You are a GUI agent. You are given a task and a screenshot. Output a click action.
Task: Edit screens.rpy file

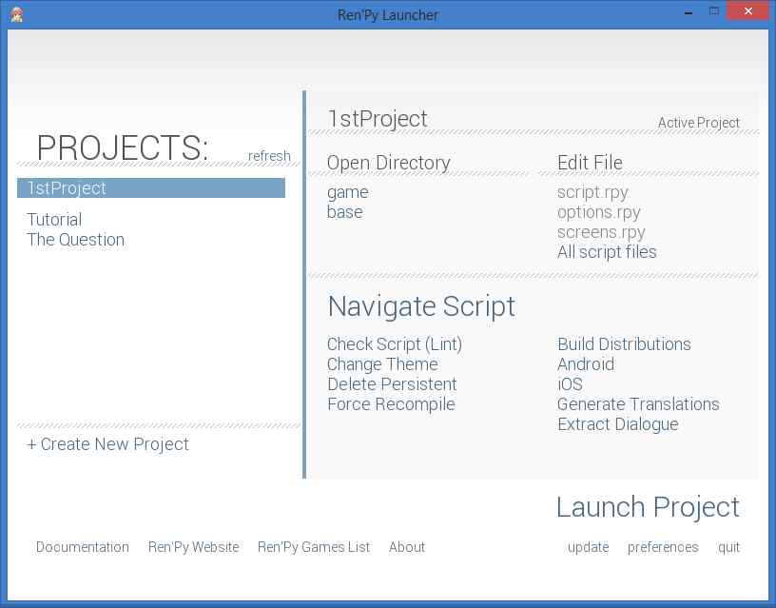click(601, 232)
